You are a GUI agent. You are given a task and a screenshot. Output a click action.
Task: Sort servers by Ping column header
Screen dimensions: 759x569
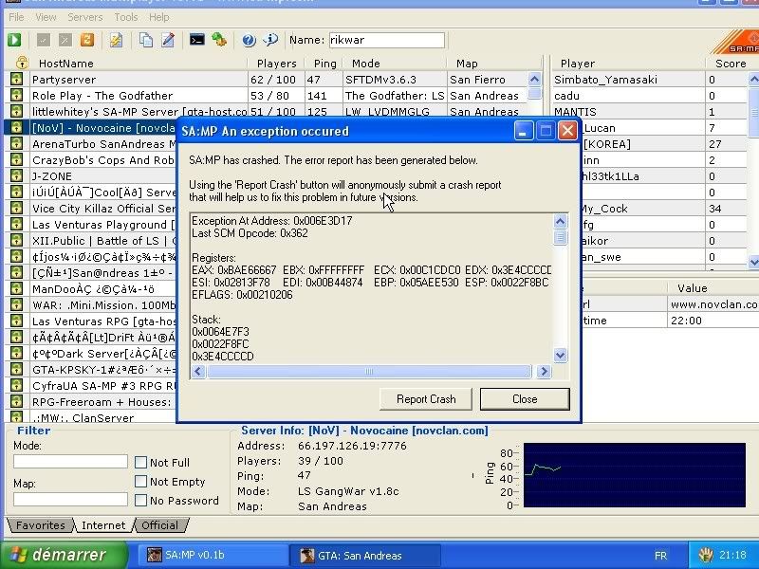(324, 63)
